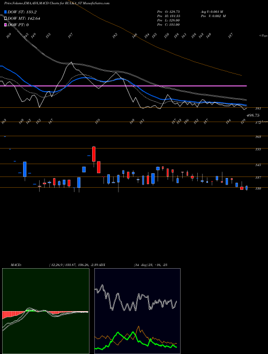268x354 pixels.
Task: Select the 'DOW MT: 142.64' legend text
Action: pos(24,19)
